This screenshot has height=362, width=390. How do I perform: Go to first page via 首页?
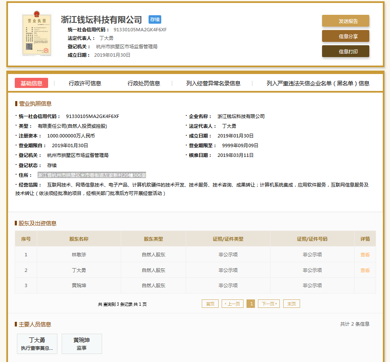(210, 304)
